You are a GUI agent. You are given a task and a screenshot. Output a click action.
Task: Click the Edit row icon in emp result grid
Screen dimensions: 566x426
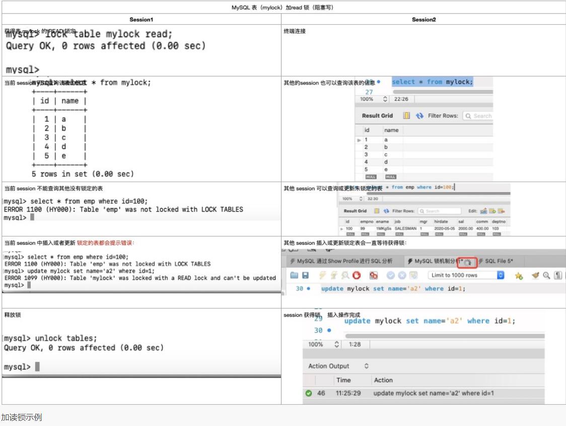coord(484,211)
